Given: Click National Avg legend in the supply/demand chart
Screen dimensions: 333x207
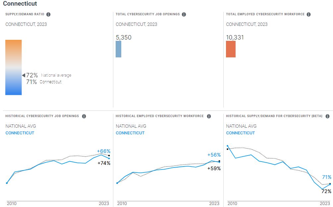Looking at the screenshot, I should pyautogui.click(x=241, y=126).
